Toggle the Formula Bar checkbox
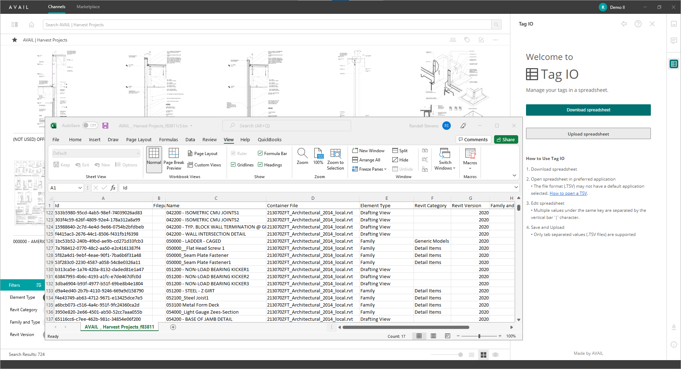 [260, 153]
